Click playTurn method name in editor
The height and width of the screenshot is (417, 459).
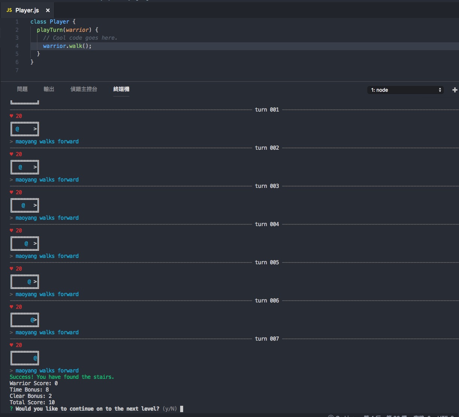coord(50,30)
